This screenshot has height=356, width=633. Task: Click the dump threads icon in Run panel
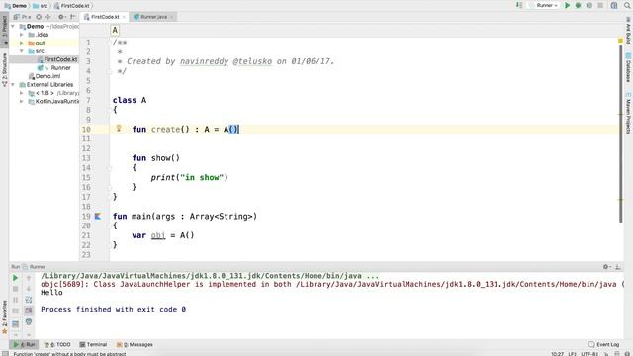pyautogui.click(x=16, y=311)
